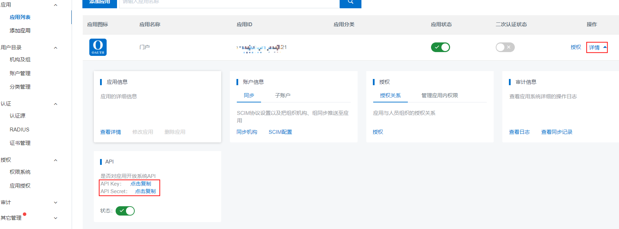Screen dimensions: 619x229
Task: Expand the 审计 sidebar section
Action: coord(55,202)
